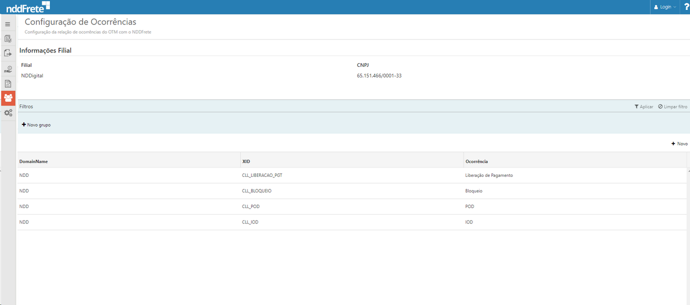Select the CLL_LIBERACAO_PGT row

click(262, 175)
